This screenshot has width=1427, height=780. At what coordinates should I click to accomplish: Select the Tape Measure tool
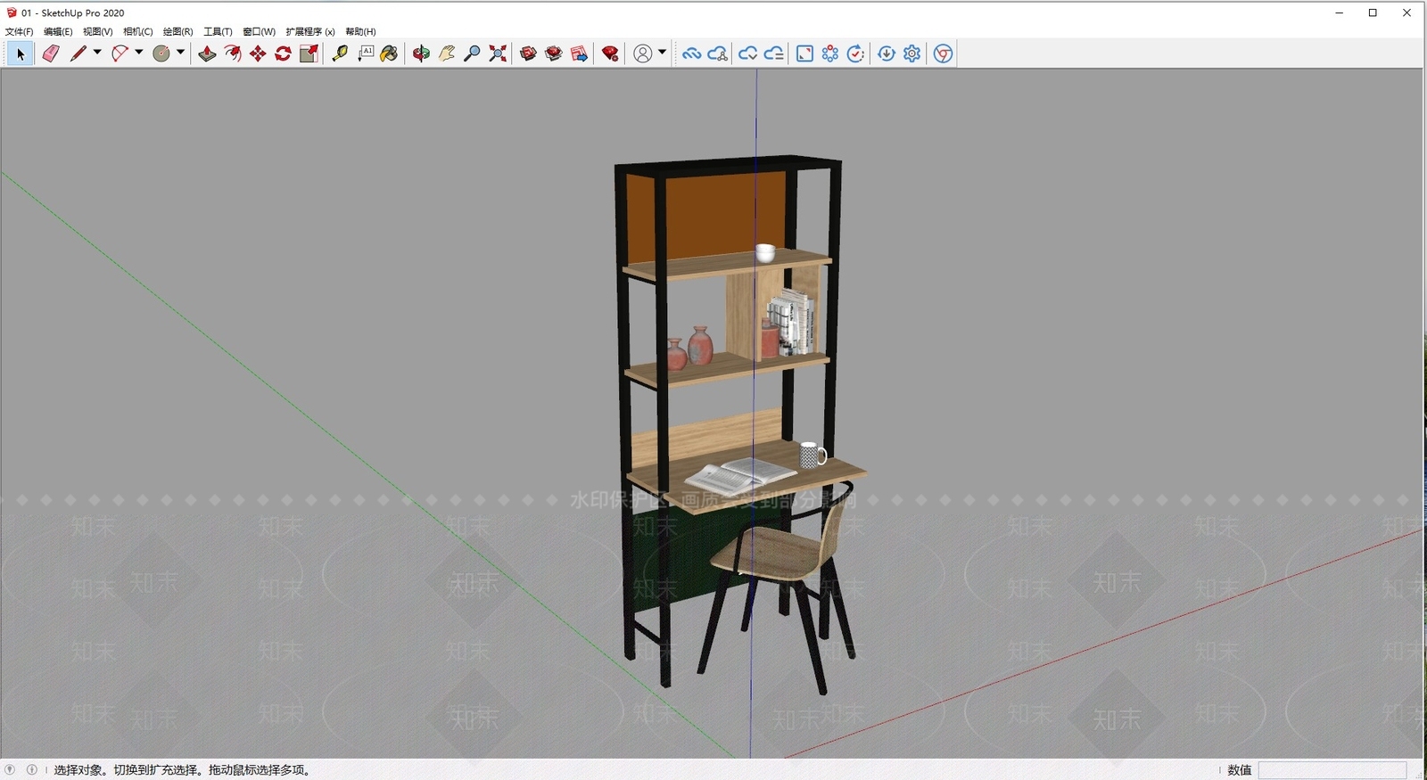(x=340, y=53)
